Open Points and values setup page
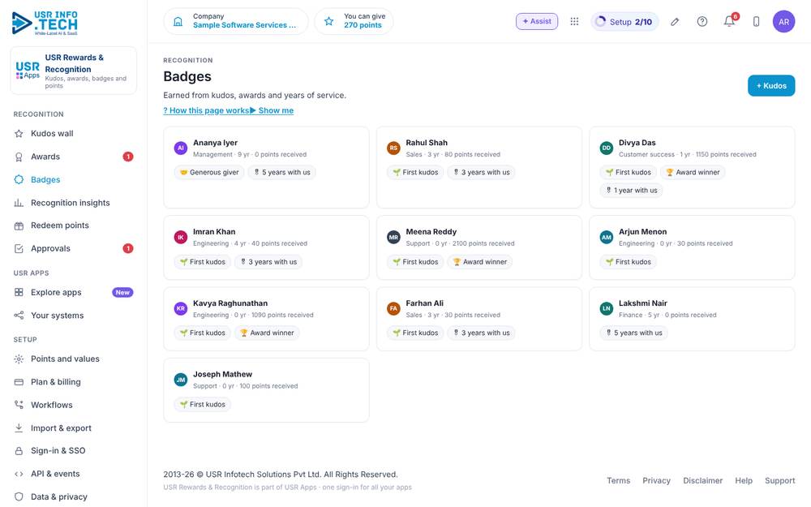Screen dimensions: 811x507 (x=74, y=359)
